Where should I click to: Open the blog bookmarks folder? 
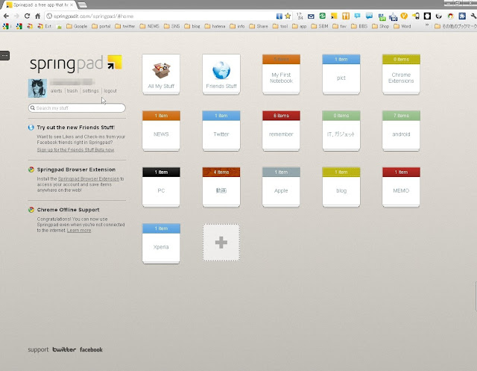pyautogui.click(x=192, y=26)
